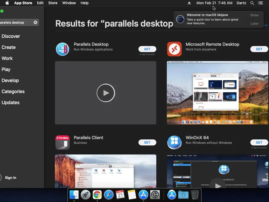Go to the Play section
Viewport: 269px width, 202px height.
(6, 69)
